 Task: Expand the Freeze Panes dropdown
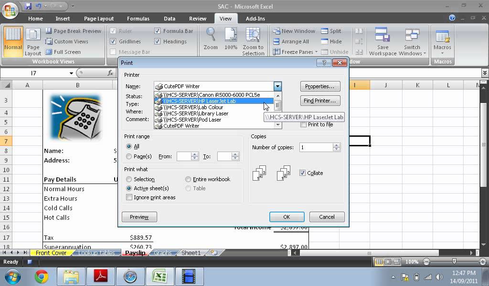point(316,52)
